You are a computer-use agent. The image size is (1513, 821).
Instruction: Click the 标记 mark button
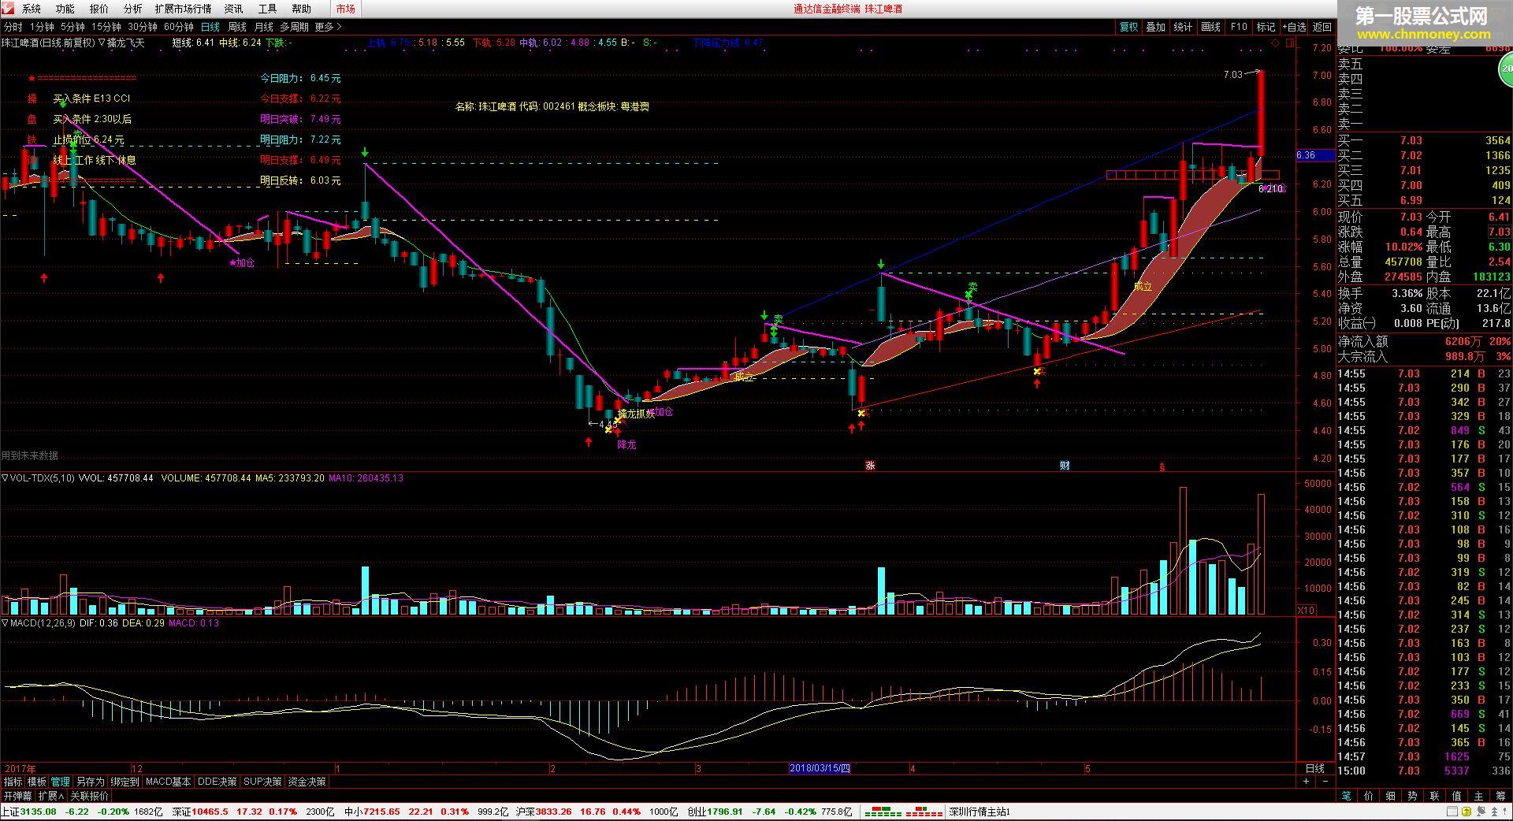tap(1266, 27)
